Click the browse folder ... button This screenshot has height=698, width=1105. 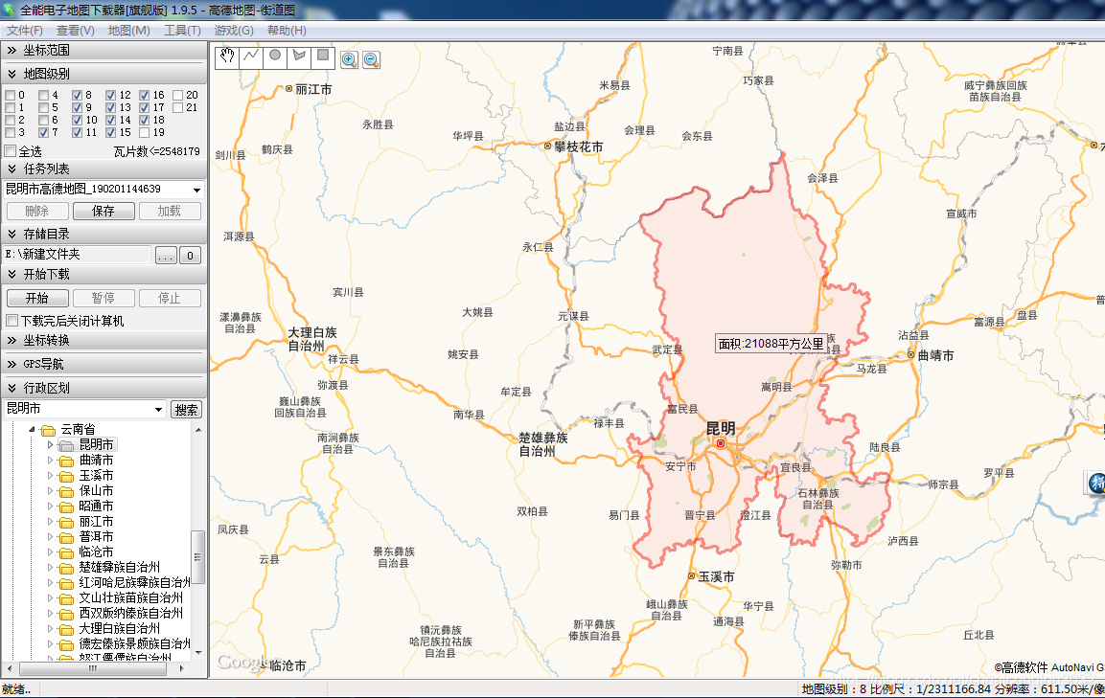coord(166,256)
